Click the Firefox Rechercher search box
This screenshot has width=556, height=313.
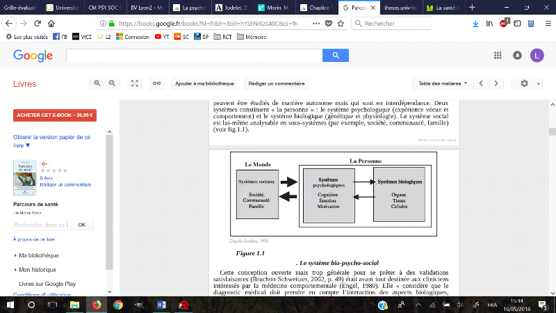tap(391, 24)
